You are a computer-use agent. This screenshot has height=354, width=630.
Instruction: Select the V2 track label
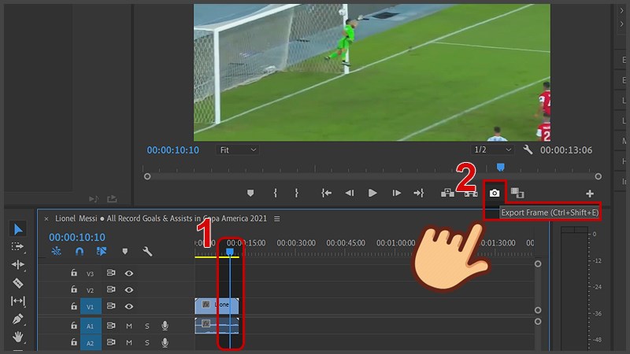tap(90, 290)
